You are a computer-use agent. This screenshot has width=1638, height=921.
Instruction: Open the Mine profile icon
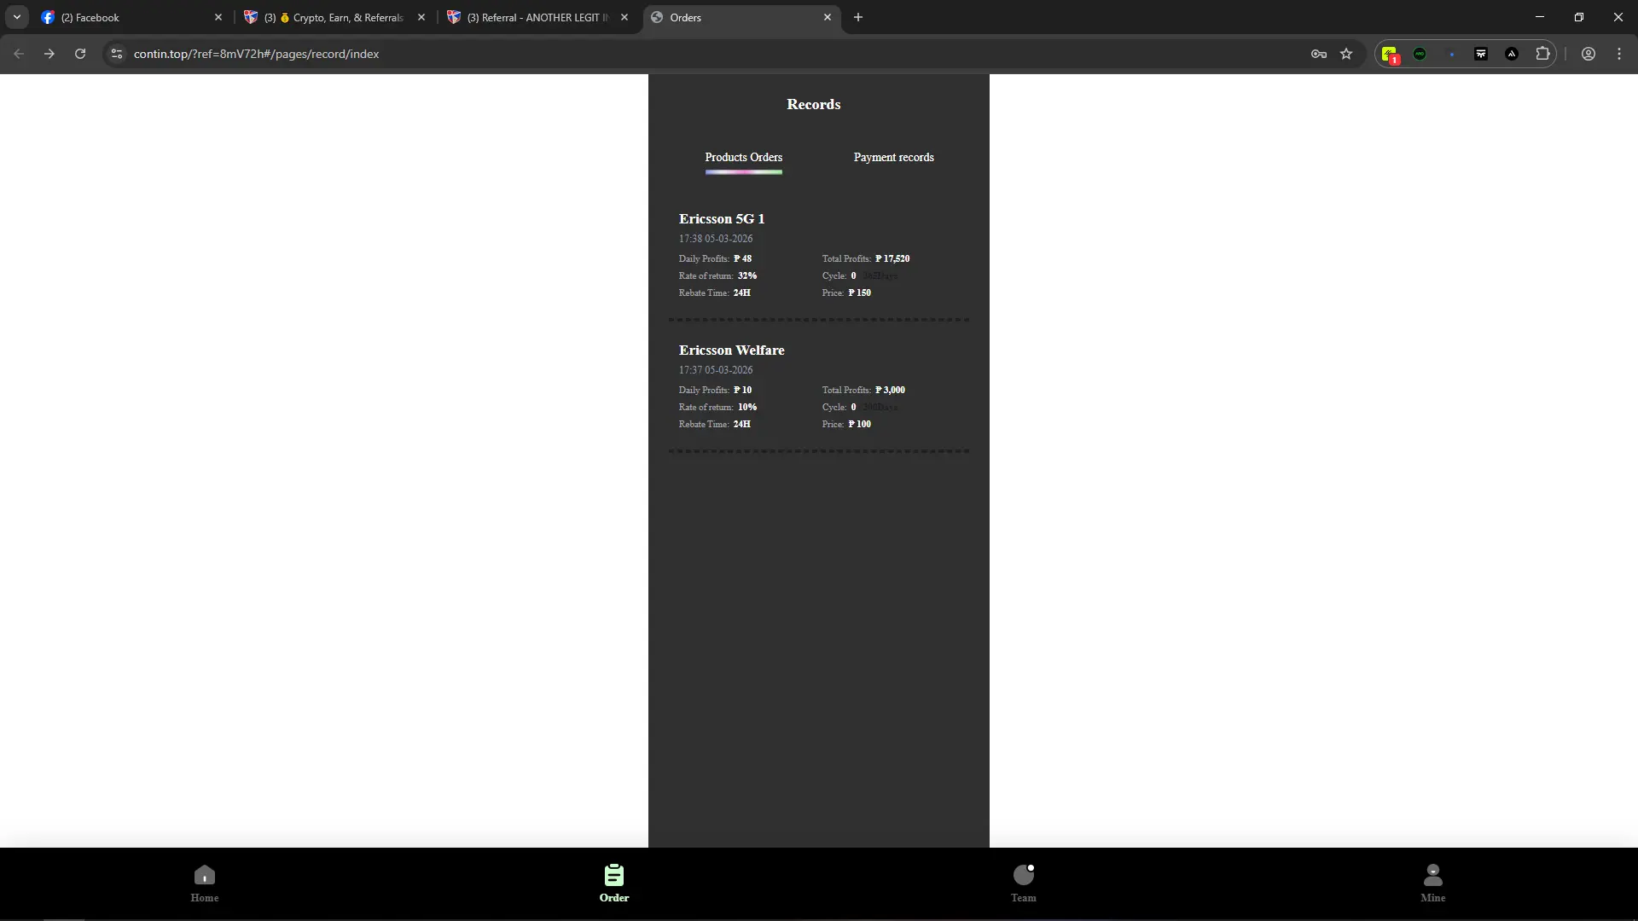1432,875
